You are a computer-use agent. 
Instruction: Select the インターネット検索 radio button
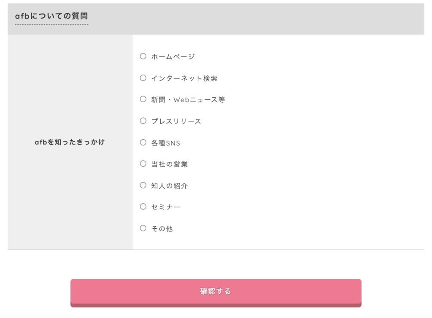click(143, 78)
